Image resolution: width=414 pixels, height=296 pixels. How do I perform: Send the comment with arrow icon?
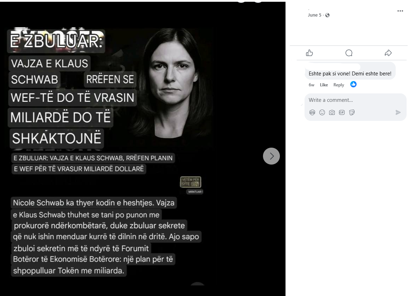click(398, 113)
